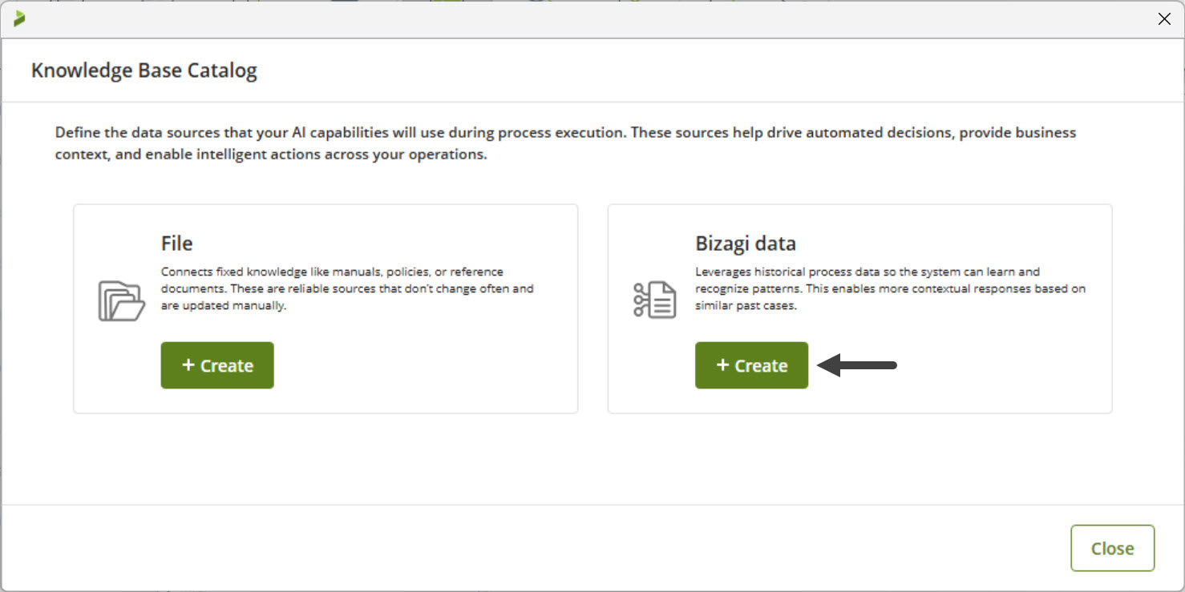
Task: Click the "File" card heading
Action: [x=176, y=243]
